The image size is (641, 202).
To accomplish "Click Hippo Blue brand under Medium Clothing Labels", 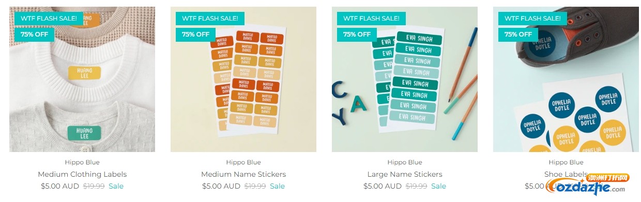I will tap(82, 162).
